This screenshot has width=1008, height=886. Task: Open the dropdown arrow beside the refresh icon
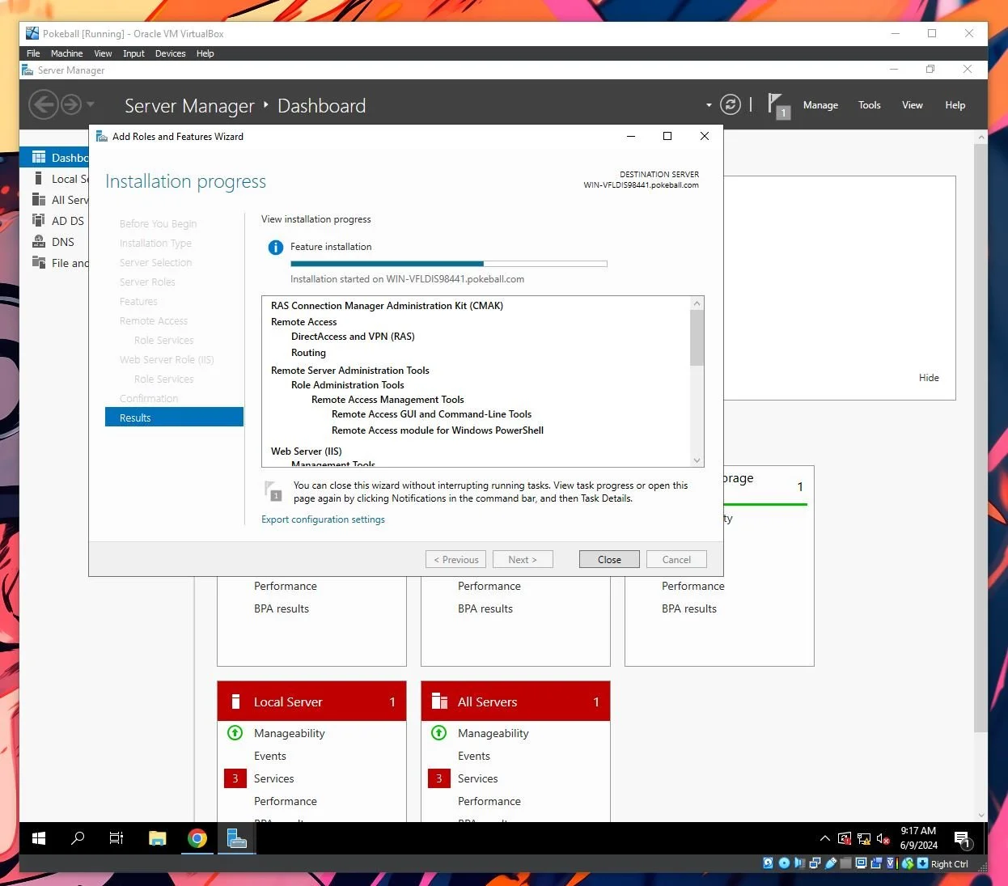[x=709, y=105]
